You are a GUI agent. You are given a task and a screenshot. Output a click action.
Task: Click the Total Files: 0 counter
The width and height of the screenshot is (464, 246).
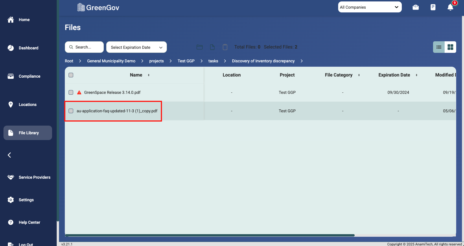click(x=247, y=47)
